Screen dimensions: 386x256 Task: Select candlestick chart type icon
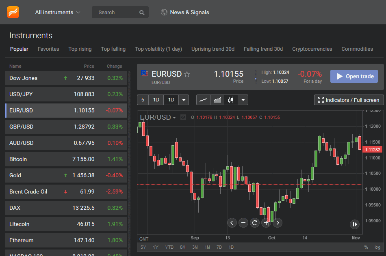(231, 100)
